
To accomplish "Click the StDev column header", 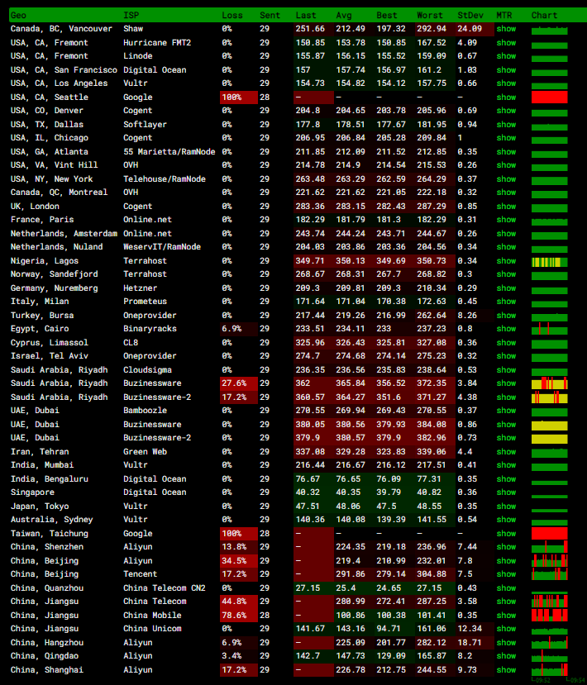I will (470, 16).
